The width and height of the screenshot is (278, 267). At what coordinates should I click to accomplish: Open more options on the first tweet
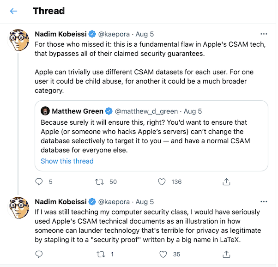(264, 34)
